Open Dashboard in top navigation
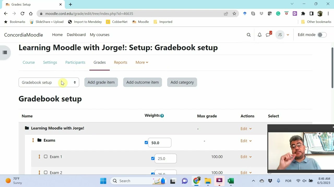Screen dimensions: 334x187 click(76, 35)
